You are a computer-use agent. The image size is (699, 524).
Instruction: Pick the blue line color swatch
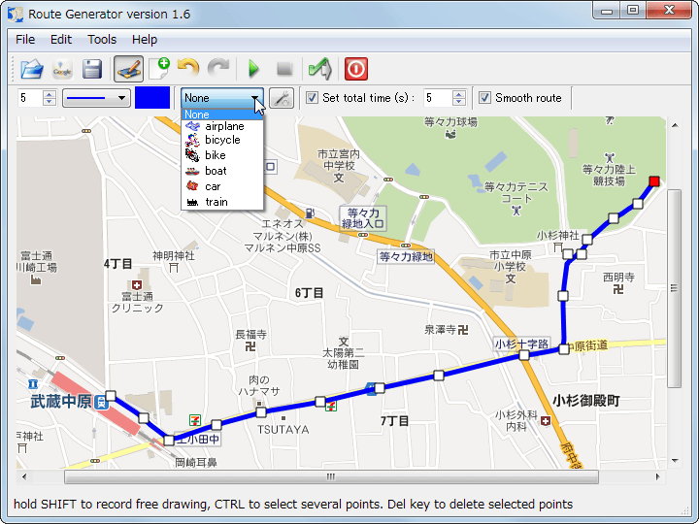(x=152, y=98)
